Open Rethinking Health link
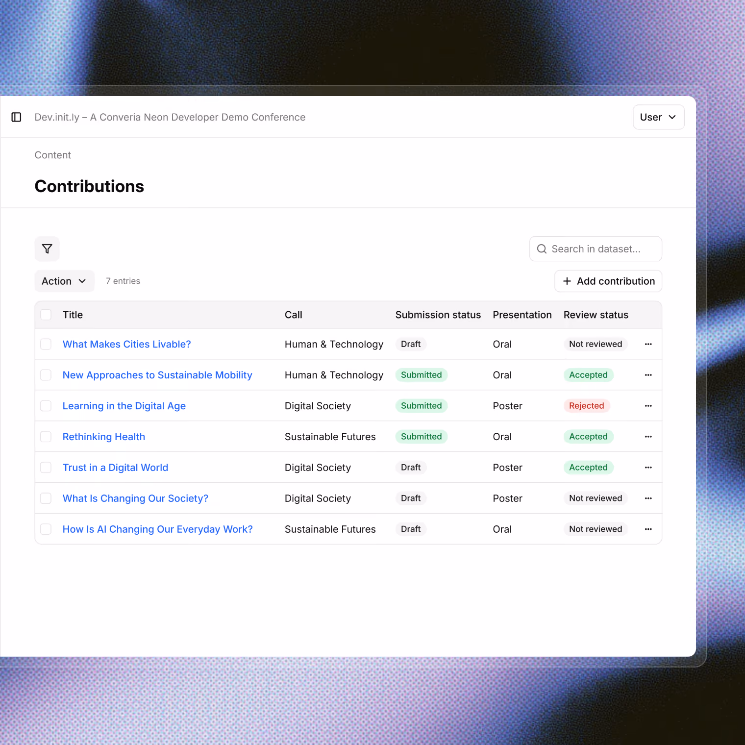 [x=104, y=437]
